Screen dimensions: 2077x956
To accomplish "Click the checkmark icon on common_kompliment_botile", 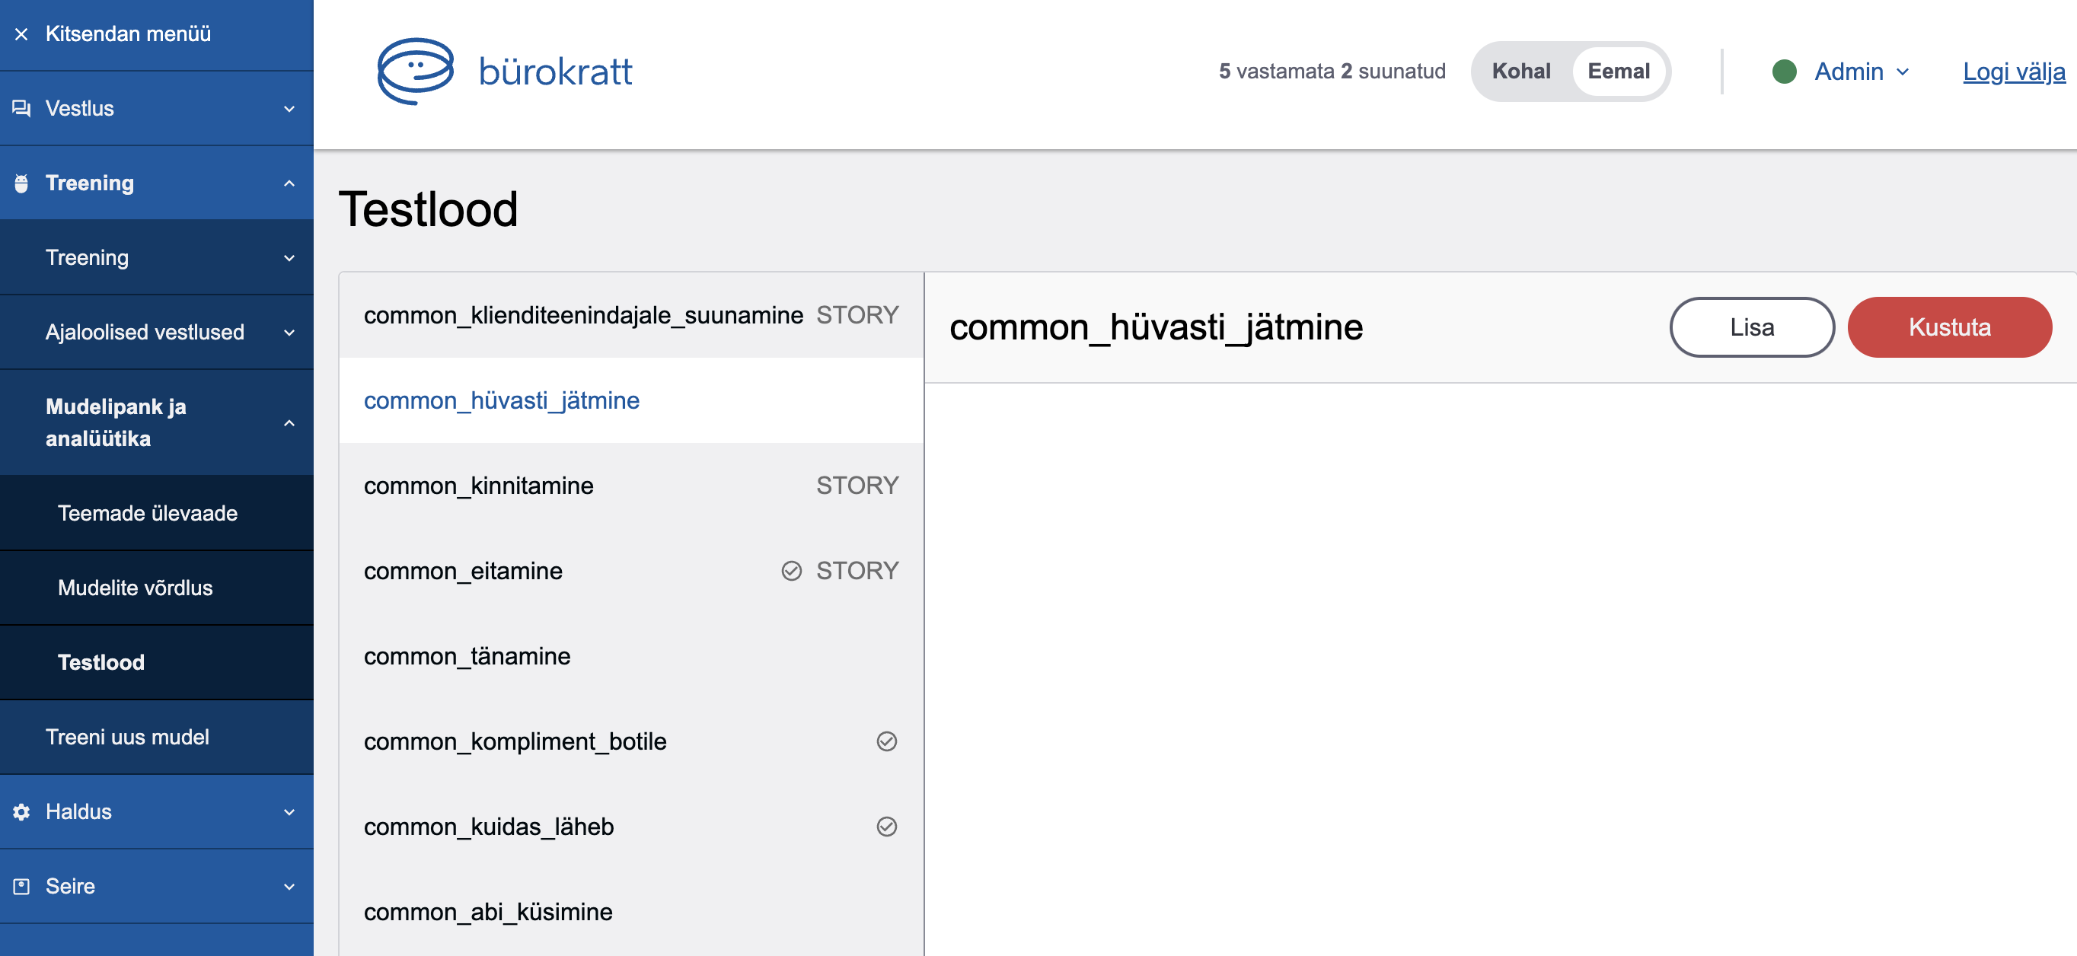I will pos(887,741).
